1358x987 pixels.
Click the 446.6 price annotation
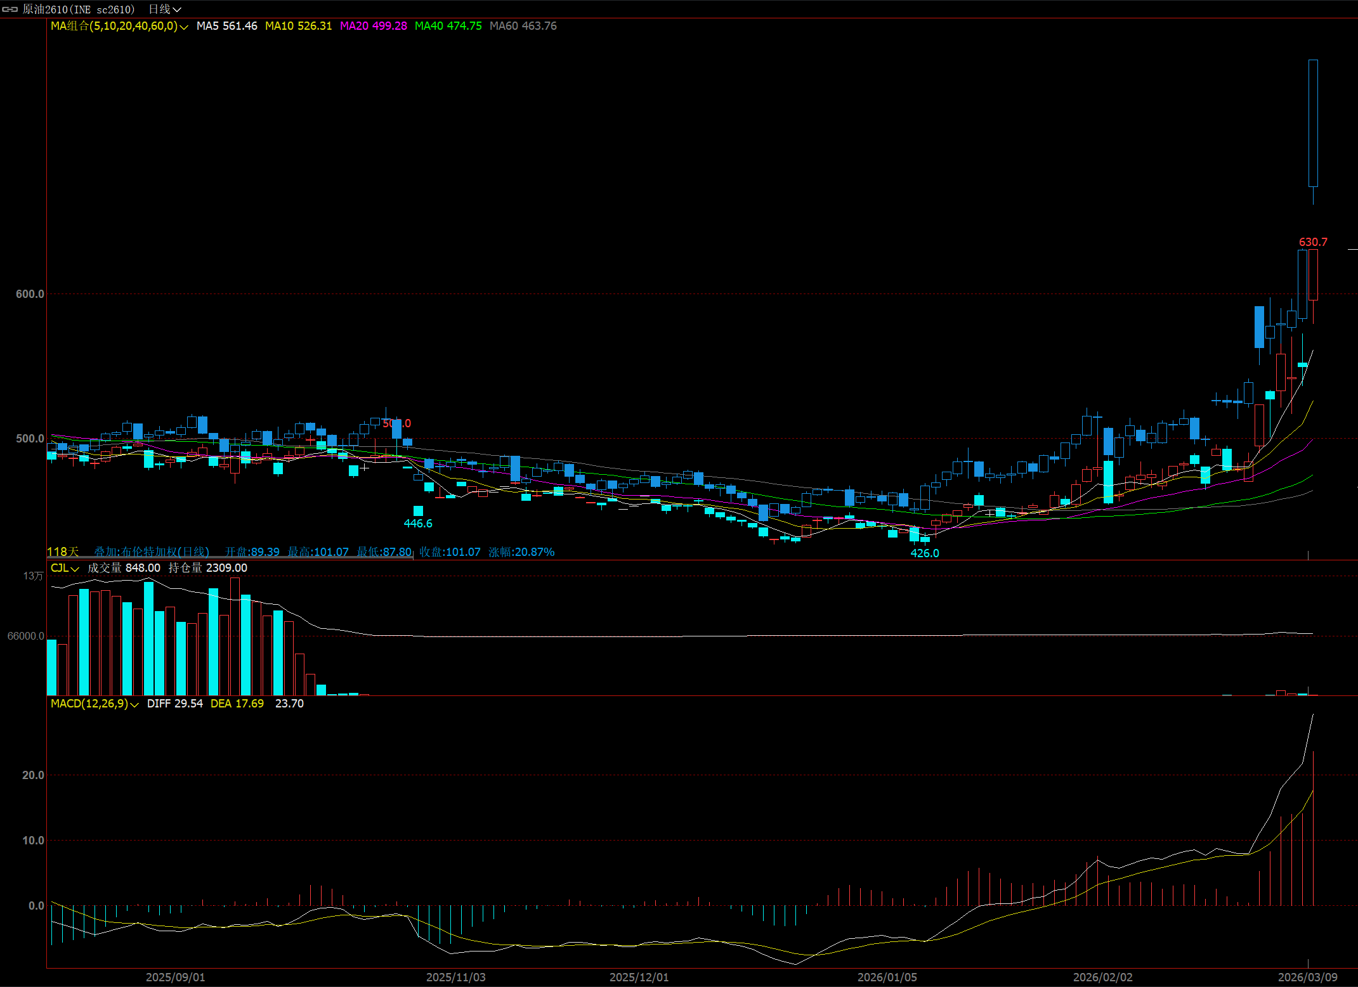[x=418, y=524]
